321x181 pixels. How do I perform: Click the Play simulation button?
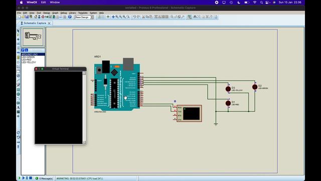(x=20, y=178)
